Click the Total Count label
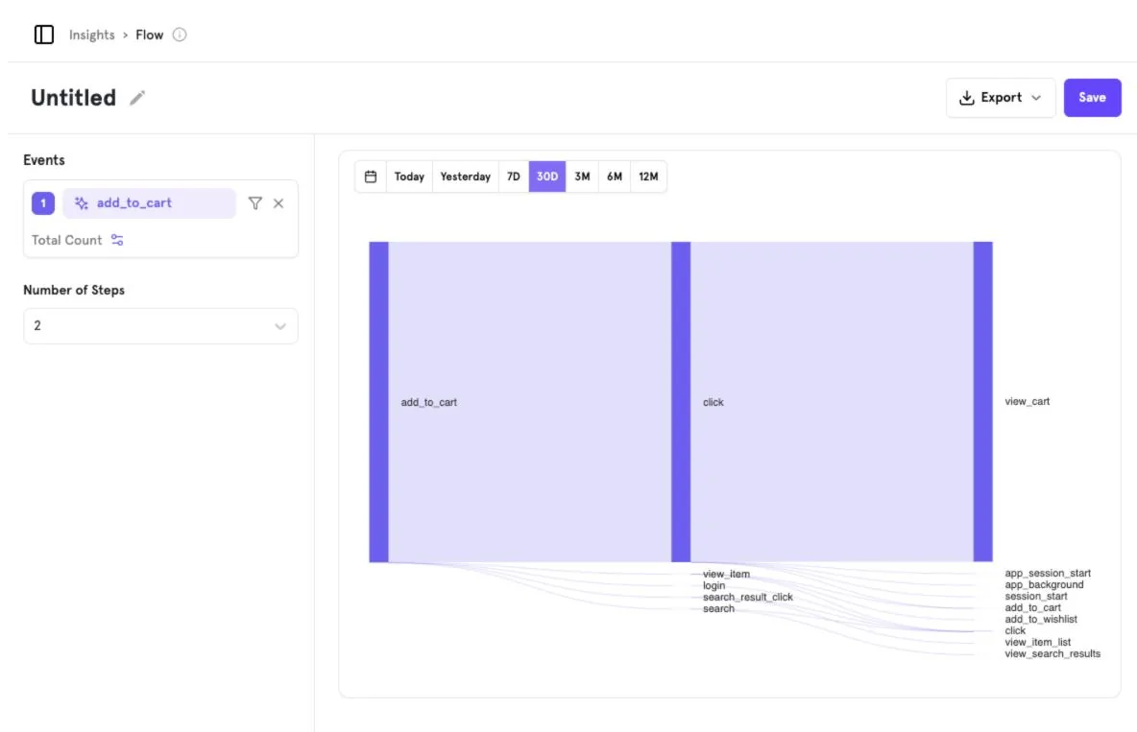Viewport: 1137px width, 732px height. (66, 240)
